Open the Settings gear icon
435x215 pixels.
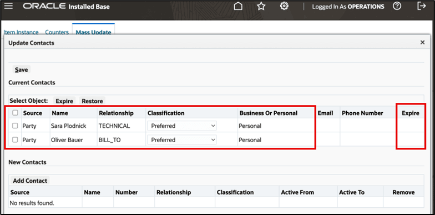click(x=284, y=6)
